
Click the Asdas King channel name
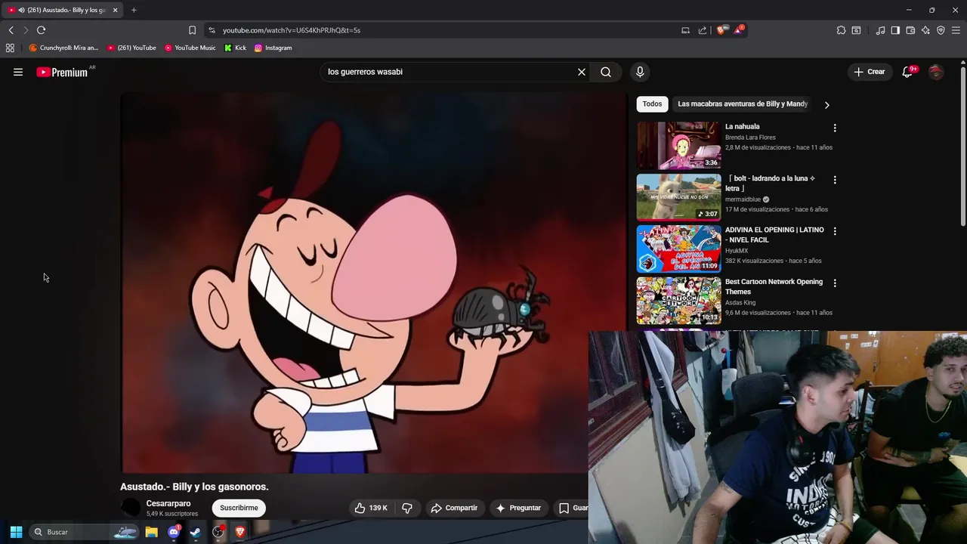pos(740,303)
